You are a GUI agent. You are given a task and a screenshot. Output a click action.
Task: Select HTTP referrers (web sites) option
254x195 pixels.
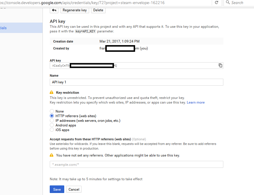(x=52, y=116)
